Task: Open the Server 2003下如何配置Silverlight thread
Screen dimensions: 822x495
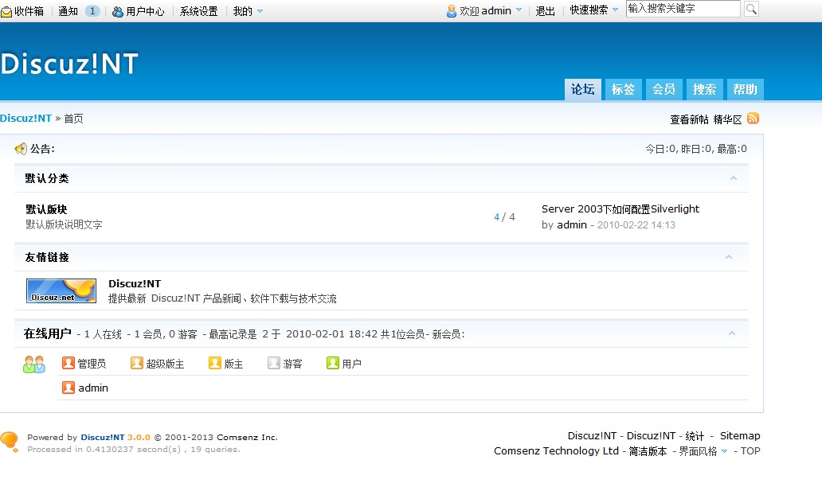Action: (x=620, y=209)
